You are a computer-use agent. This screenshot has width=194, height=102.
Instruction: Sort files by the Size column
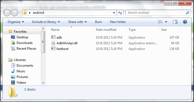pos(164,30)
